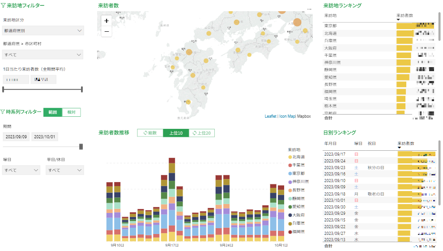
Task: Click the 来訪者数 sort arrow in 来訪地ランキング
Action: [398, 20]
